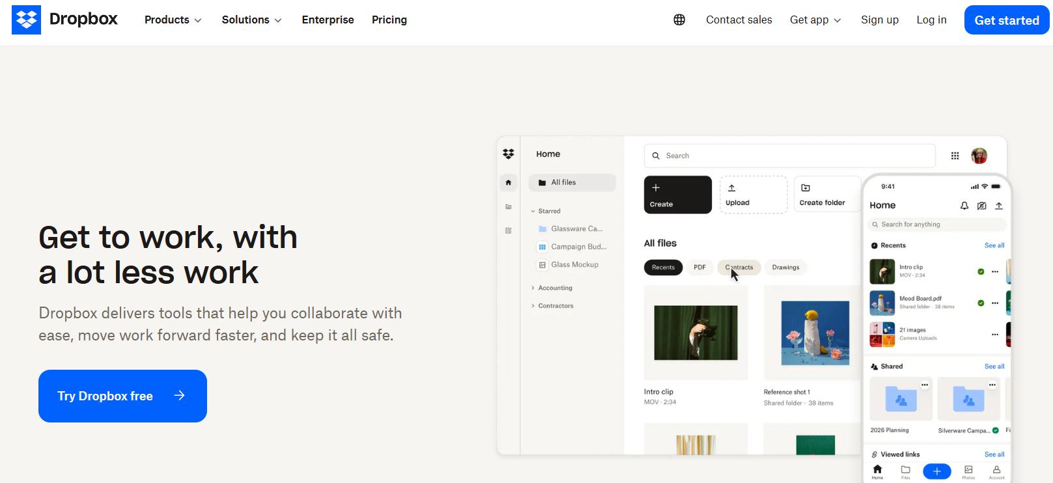
Task: Click the Create folder button
Action: click(x=828, y=195)
